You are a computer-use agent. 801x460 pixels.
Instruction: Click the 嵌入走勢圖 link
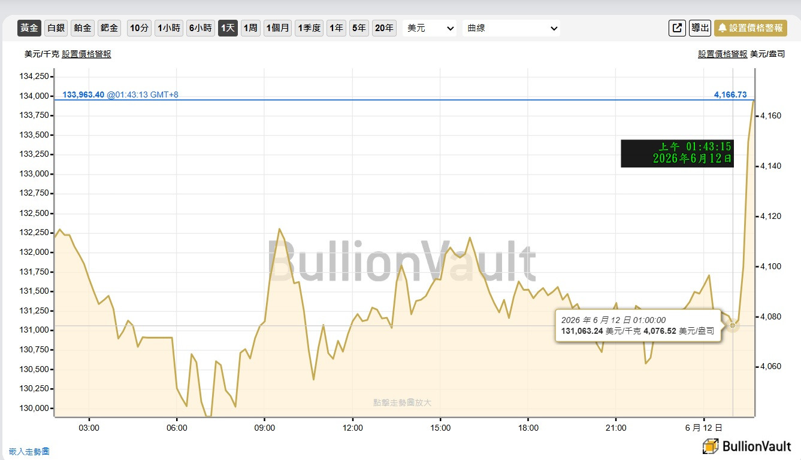[x=29, y=452]
